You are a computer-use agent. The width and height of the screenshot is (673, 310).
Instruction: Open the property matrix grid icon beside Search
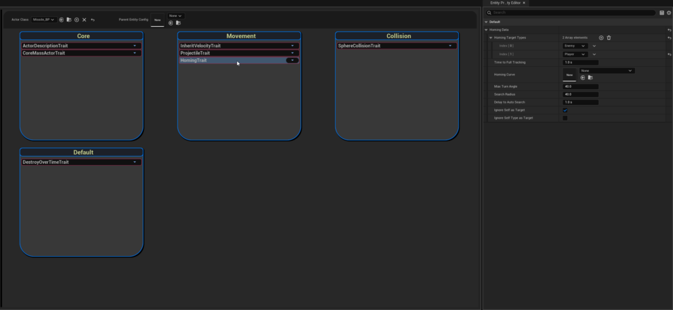click(x=661, y=12)
